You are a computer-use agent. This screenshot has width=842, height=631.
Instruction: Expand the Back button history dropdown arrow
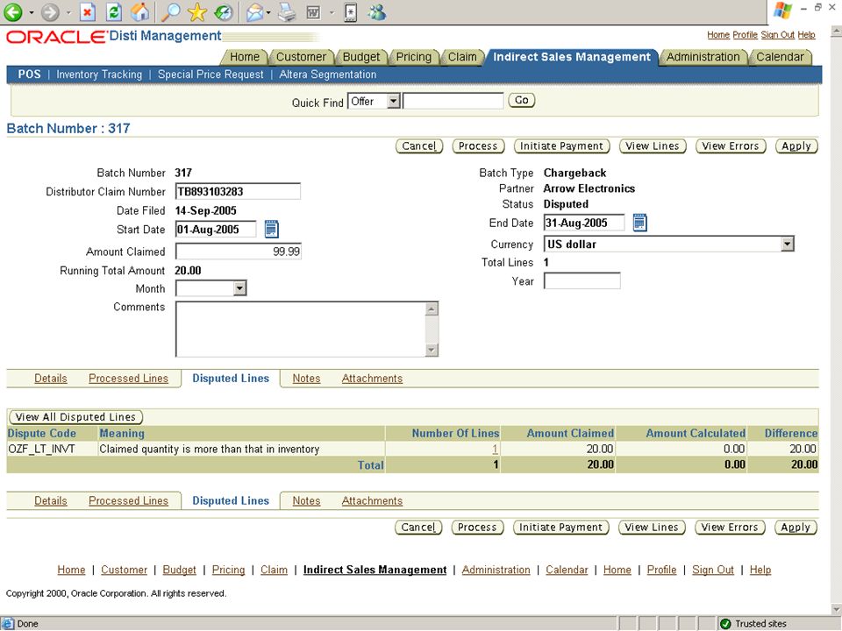(32, 11)
